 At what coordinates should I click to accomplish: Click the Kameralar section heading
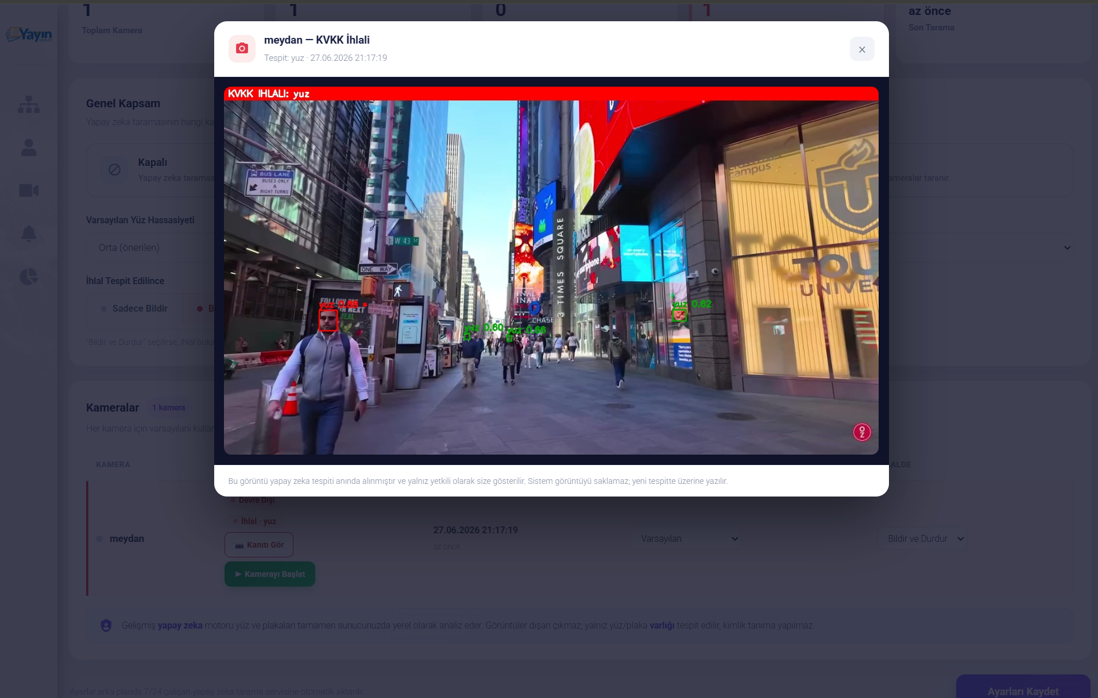coord(113,408)
